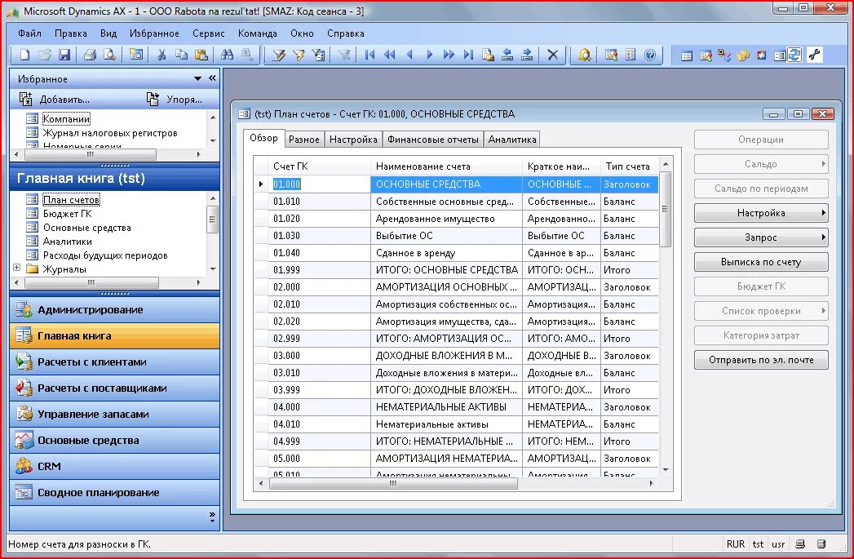854x559 pixels.
Task: Click the Наименование счета column header
Action: click(447, 166)
